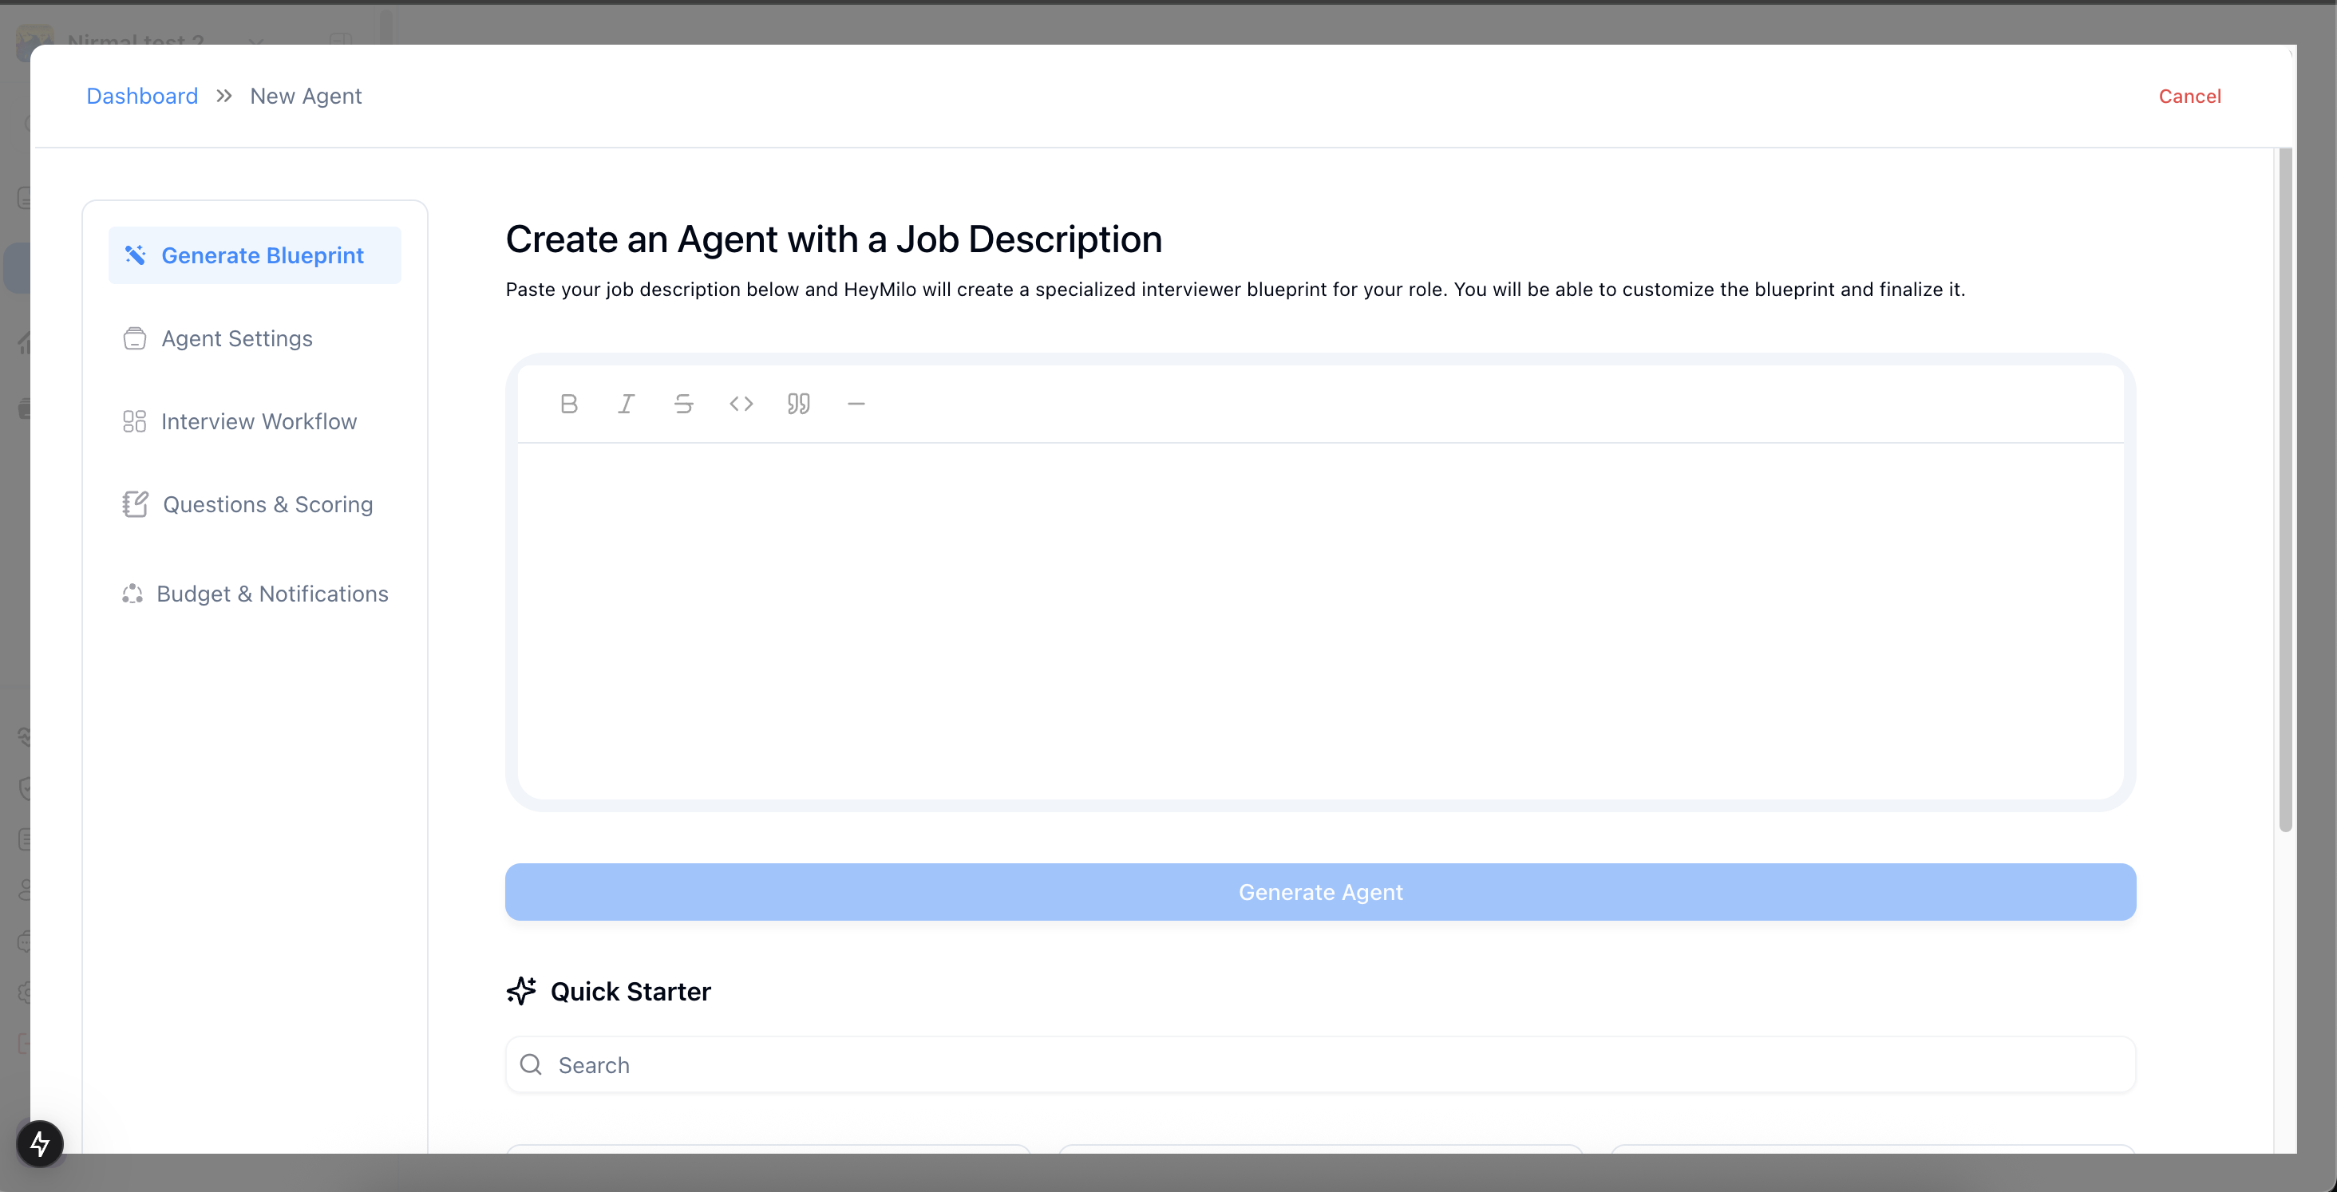Click the Dashboard breadcrumb link

tap(142, 97)
